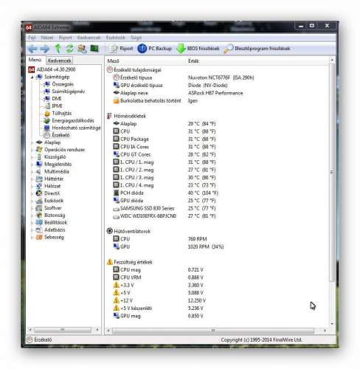Expand the DirectX tree node

pyautogui.click(x=32, y=194)
